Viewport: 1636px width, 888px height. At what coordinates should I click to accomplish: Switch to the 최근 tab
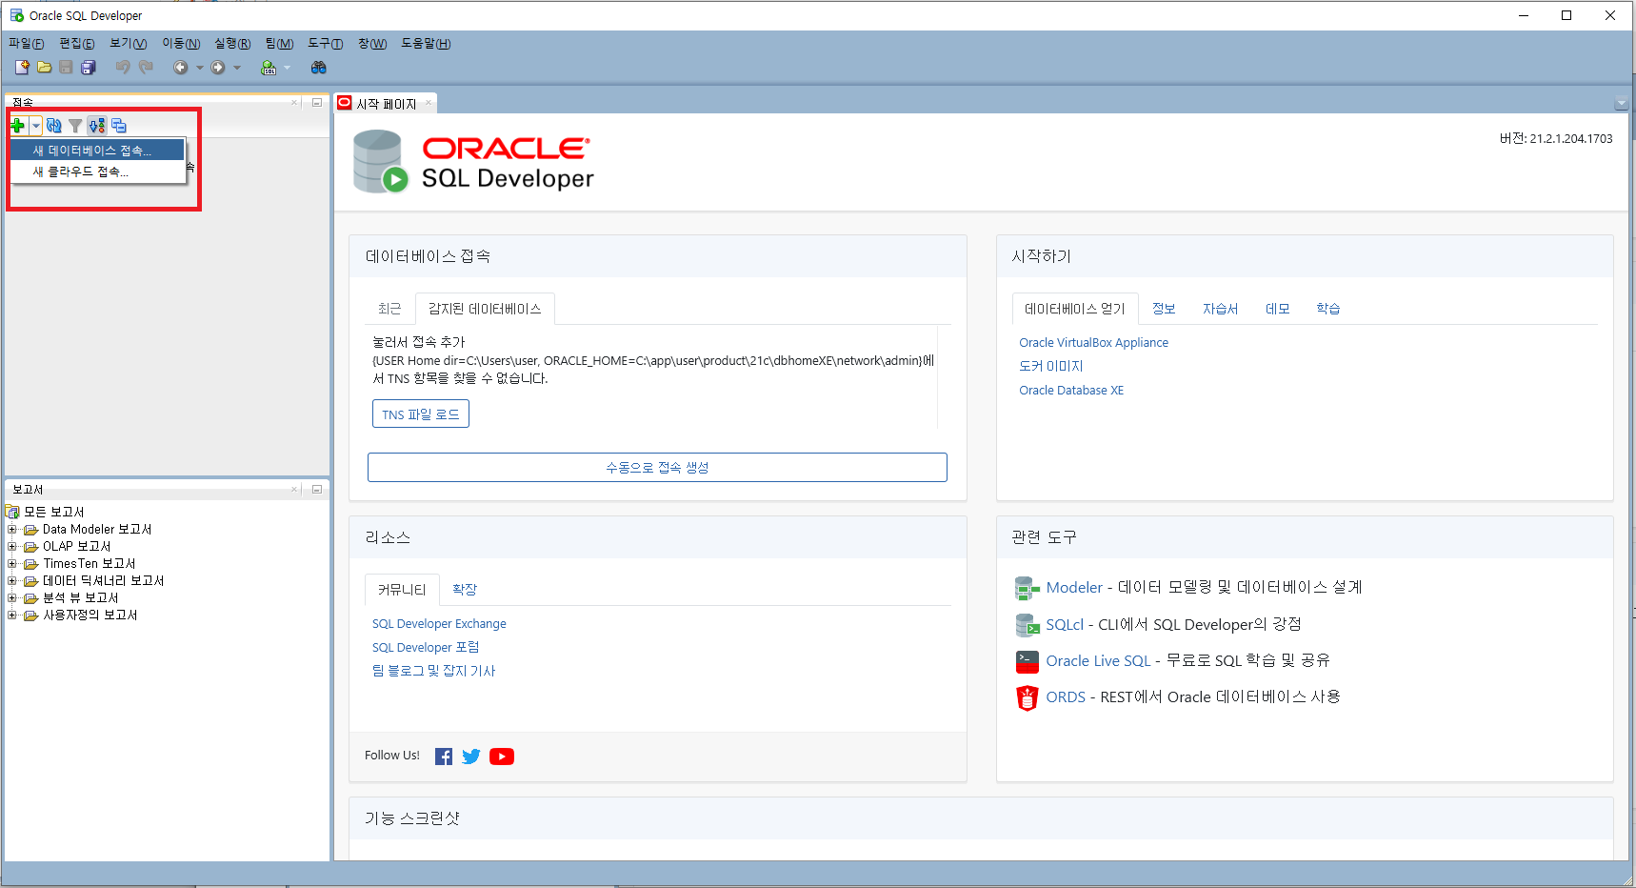click(389, 309)
